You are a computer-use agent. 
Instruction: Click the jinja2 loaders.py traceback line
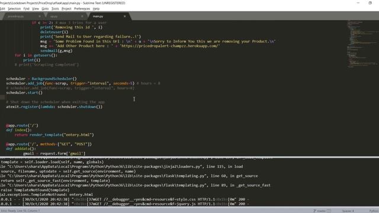coord(121,167)
